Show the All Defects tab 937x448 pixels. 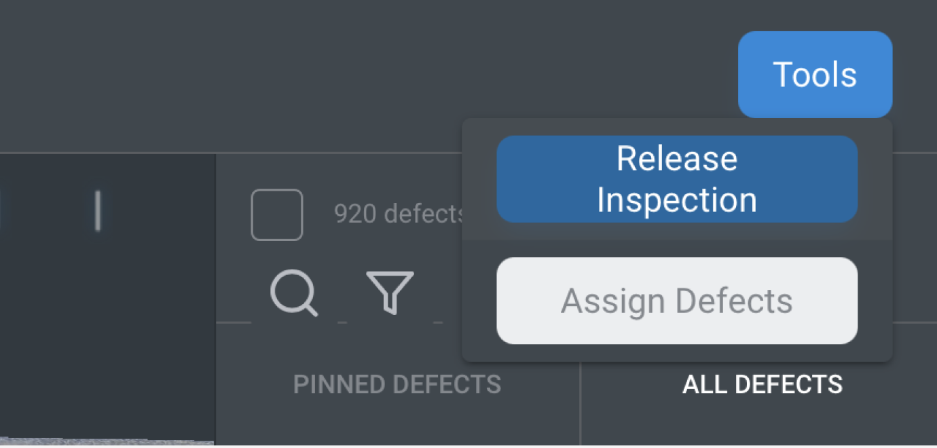click(762, 385)
